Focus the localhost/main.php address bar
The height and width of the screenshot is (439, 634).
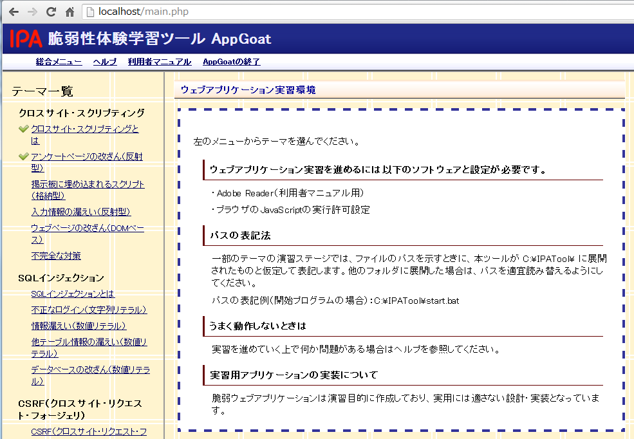357,12
